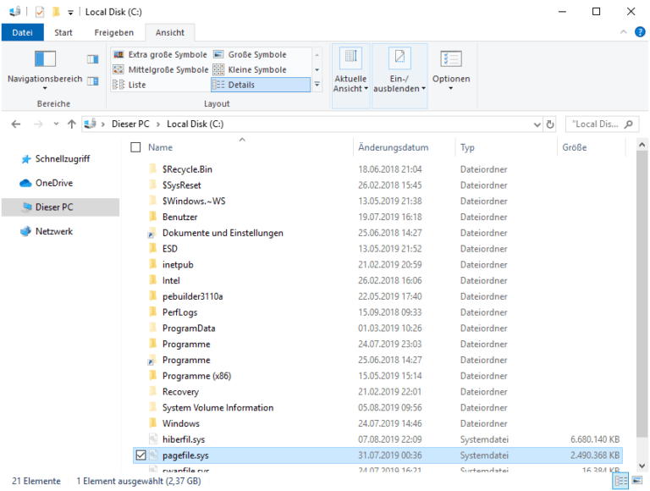Switch to details view in status bar

point(620,481)
